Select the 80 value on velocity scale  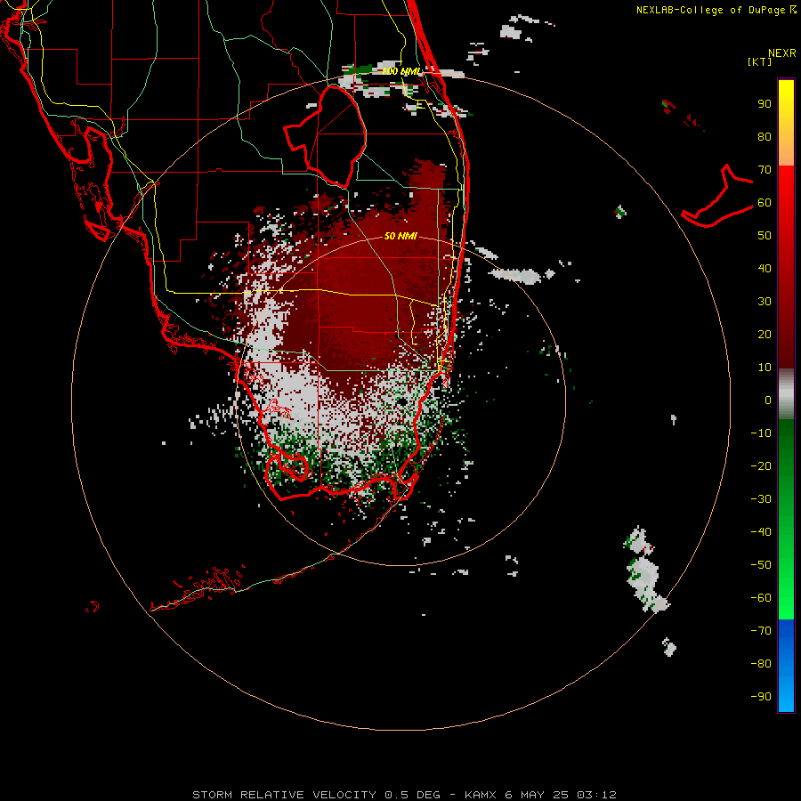coord(765,137)
